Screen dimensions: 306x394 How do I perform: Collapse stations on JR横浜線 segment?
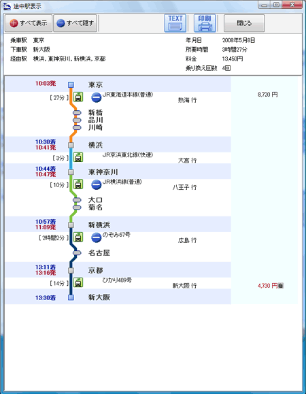(97, 184)
